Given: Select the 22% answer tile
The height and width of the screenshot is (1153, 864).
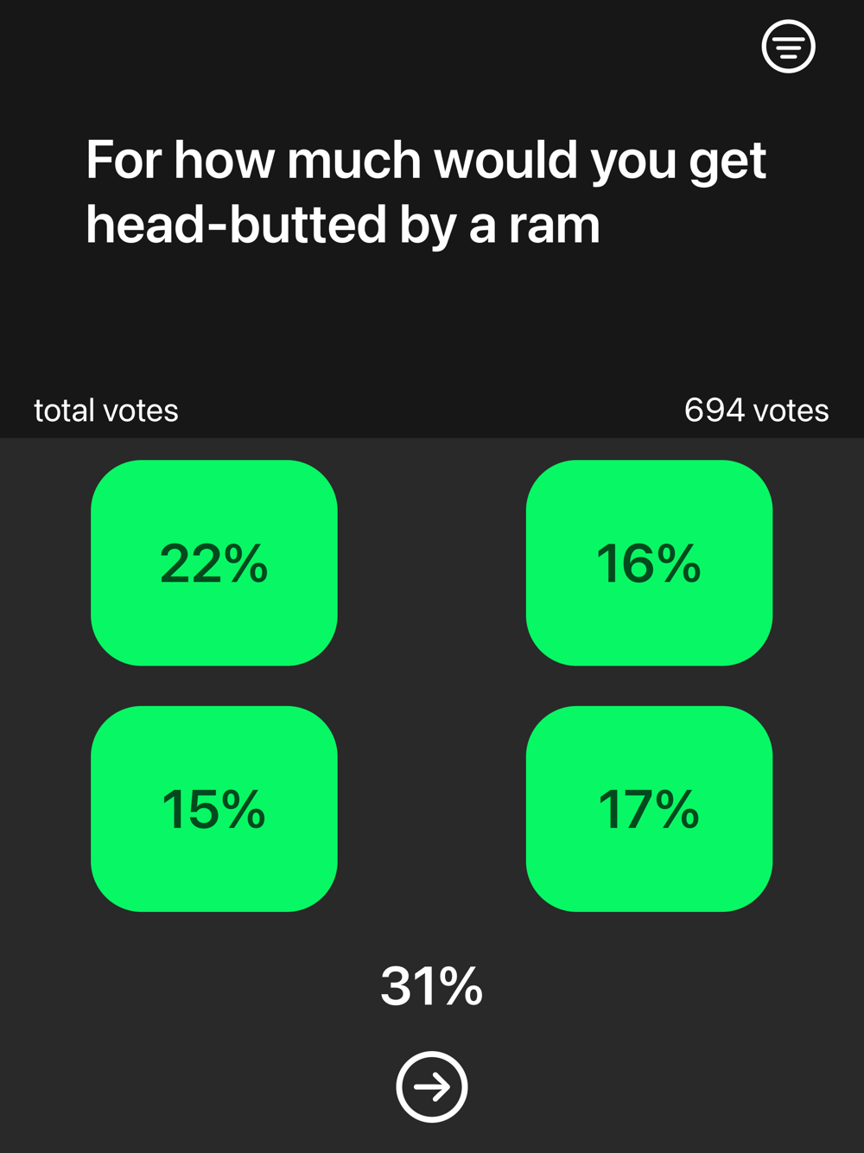Looking at the screenshot, I should click(x=214, y=563).
